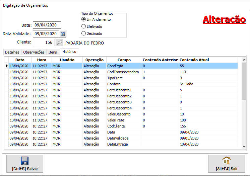Open the Observações tab

click(34, 52)
